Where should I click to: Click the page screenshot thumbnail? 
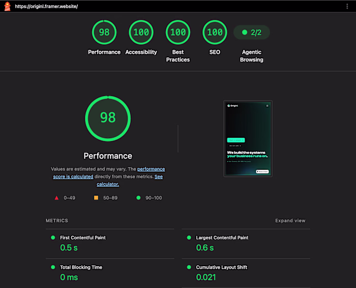[x=248, y=139]
